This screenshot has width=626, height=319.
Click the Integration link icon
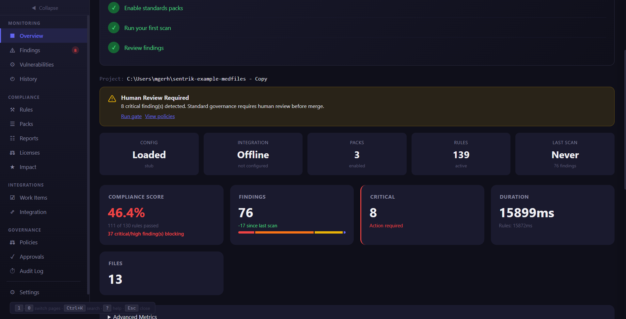12,212
